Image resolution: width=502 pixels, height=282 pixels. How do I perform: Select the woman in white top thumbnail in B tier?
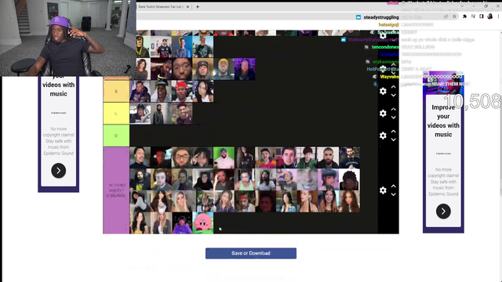click(203, 92)
